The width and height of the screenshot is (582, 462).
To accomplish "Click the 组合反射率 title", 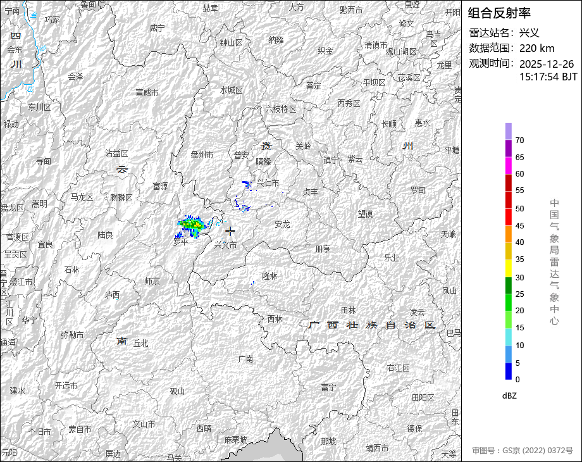I will click(x=499, y=13).
